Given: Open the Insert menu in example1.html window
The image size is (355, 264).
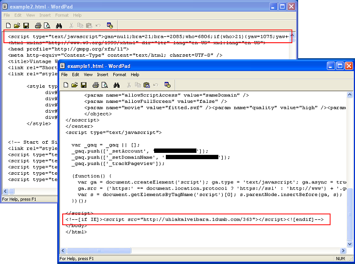Looking at the screenshot, I should 103,75.
